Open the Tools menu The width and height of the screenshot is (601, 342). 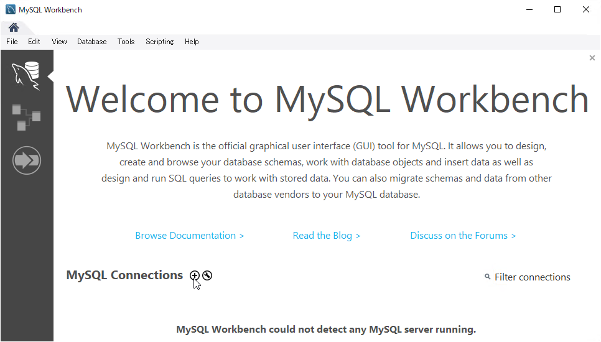tap(126, 42)
